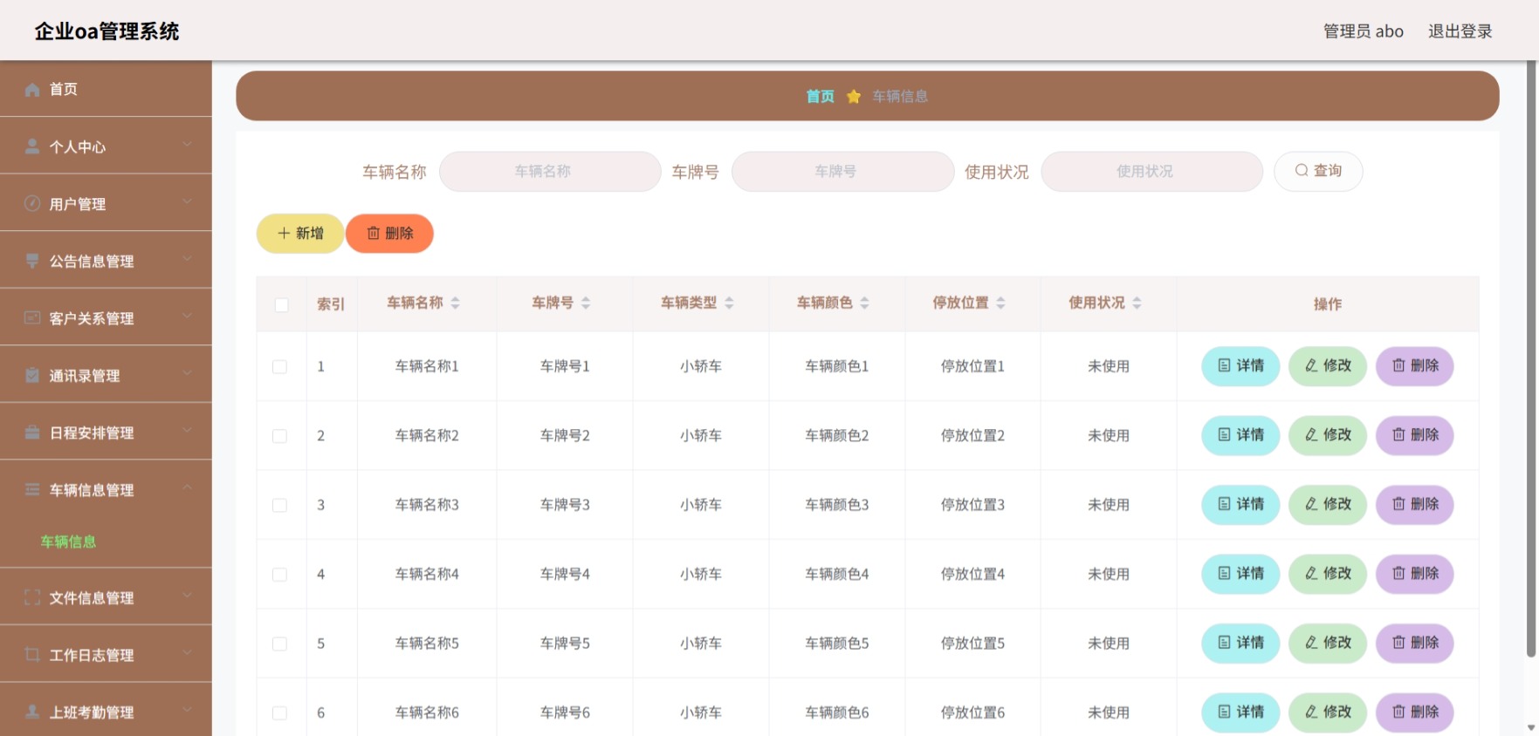
Task: Click the person icon beside 个人中心
Action: click(32, 147)
